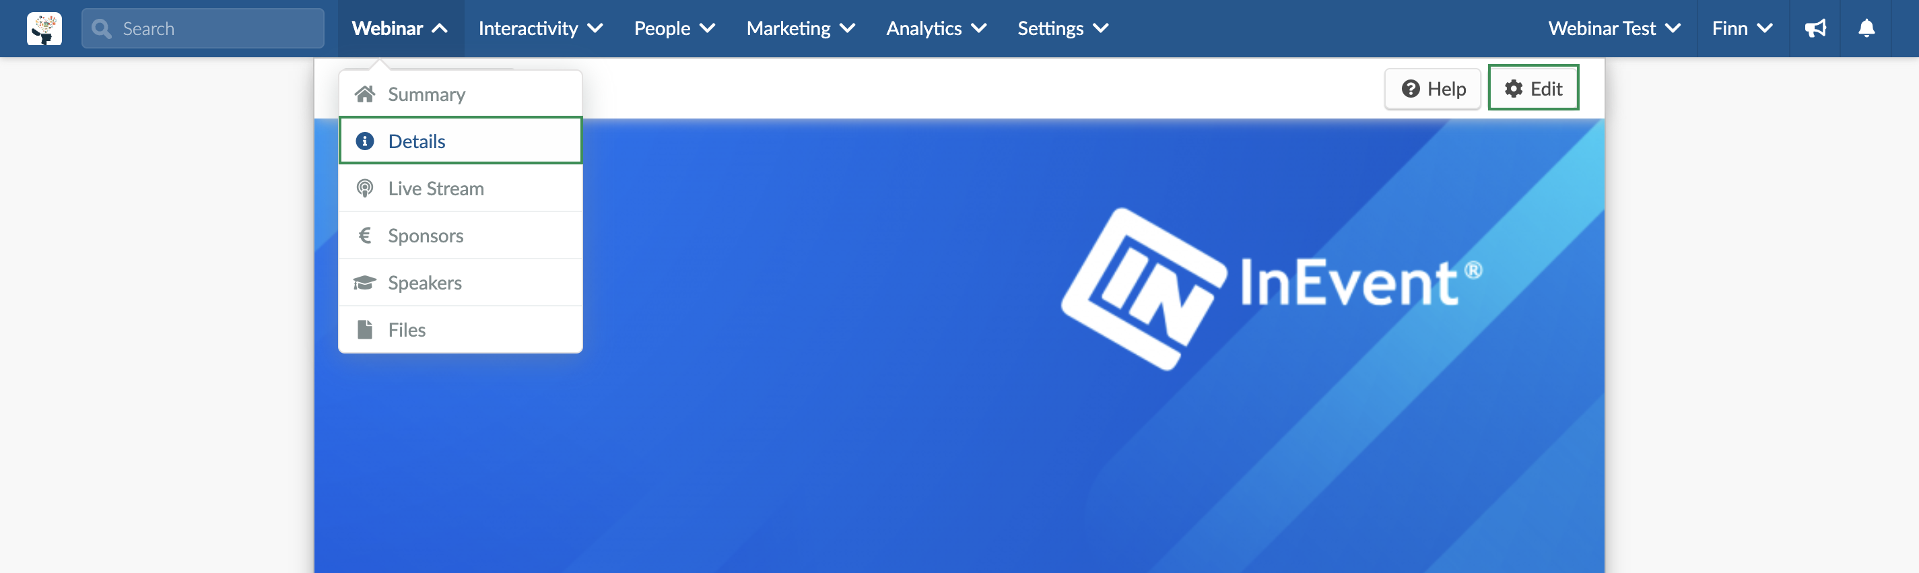Click the magnifier icon in search box
The image size is (1919, 573).
(x=101, y=28)
